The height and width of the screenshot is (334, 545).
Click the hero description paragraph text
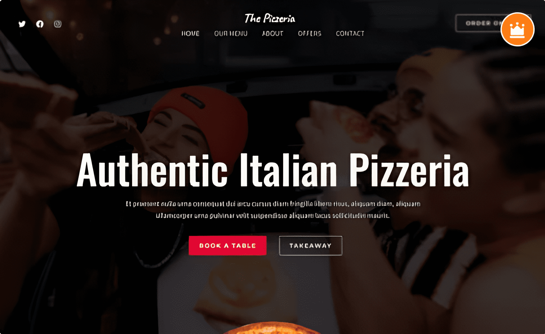click(273, 210)
